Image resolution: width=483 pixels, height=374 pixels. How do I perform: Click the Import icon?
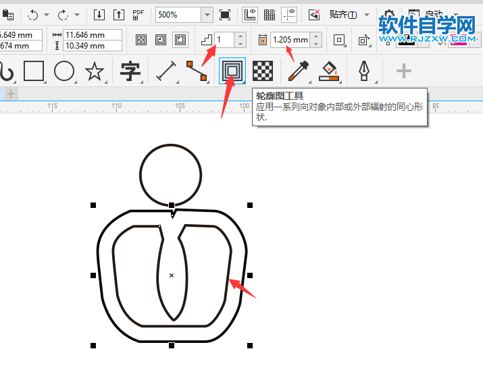99,14
